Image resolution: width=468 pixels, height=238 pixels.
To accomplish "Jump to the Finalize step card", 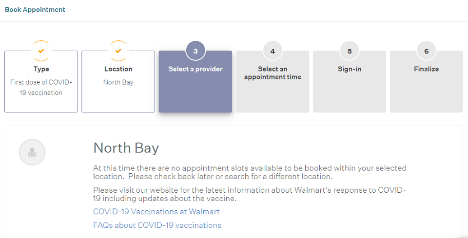I will pyautogui.click(x=426, y=82).
